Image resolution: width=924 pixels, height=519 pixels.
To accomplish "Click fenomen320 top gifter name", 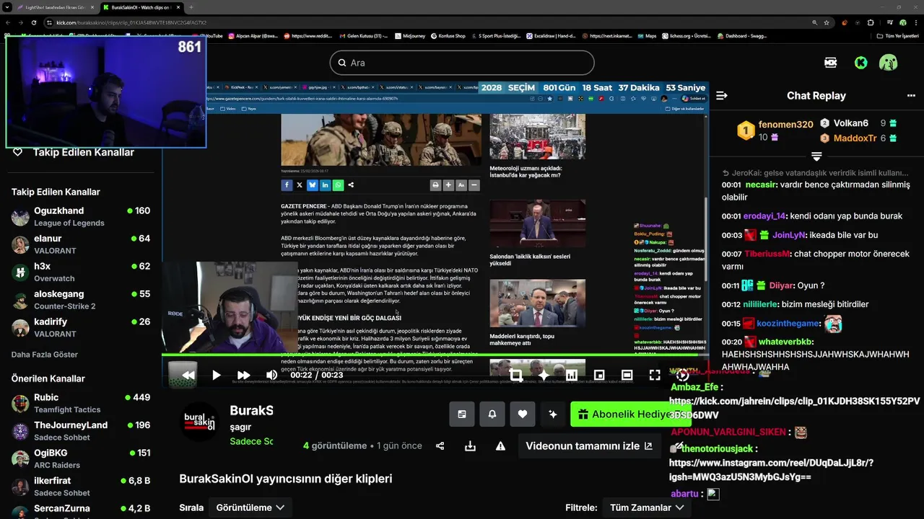I will point(785,125).
